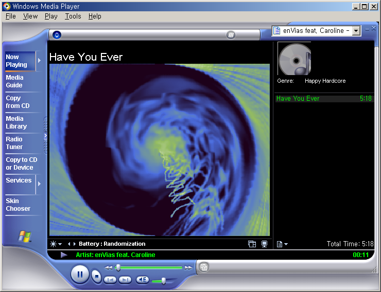Click the Have You Ever song title heading
Screen dimensions: 381x292
coord(86,57)
